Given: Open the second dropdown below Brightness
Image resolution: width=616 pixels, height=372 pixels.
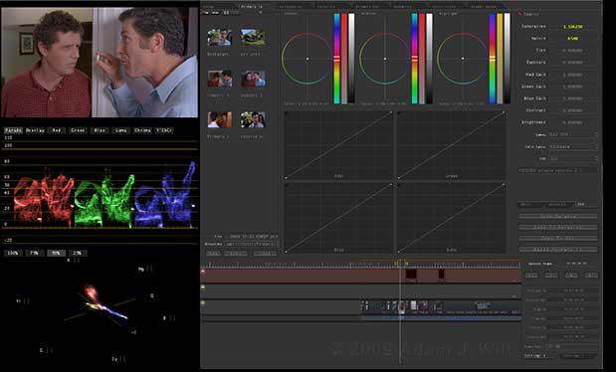Looking at the screenshot, I should tap(573, 146).
